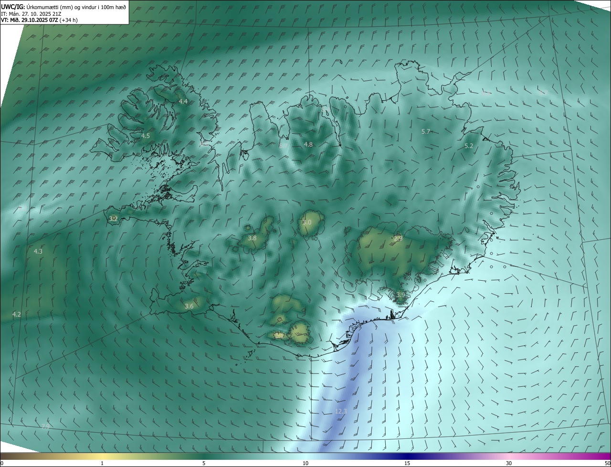Click the 5.2 value near the east coast

469,146
